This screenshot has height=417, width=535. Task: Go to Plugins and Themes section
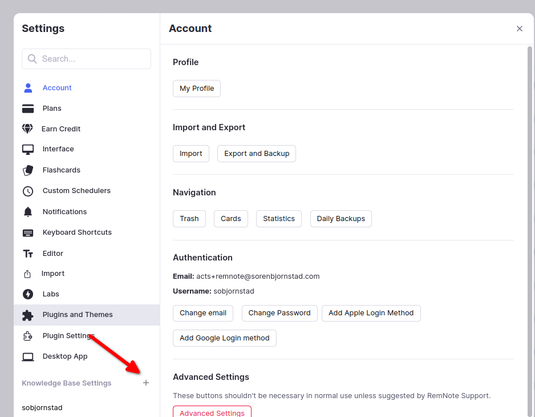pyautogui.click(x=78, y=315)
